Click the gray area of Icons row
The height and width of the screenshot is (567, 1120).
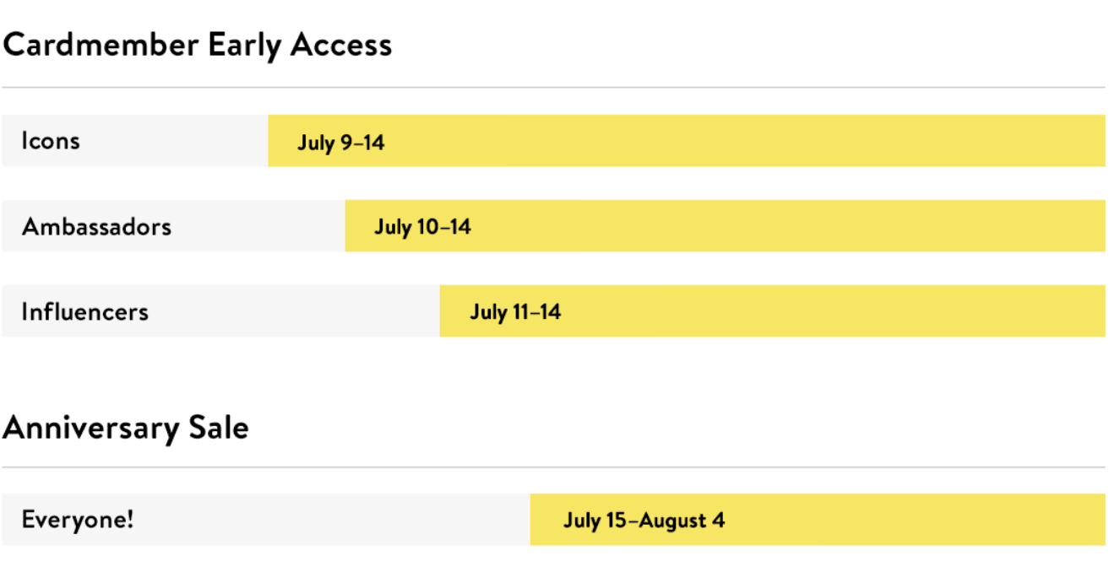click(x=135, y=141)
